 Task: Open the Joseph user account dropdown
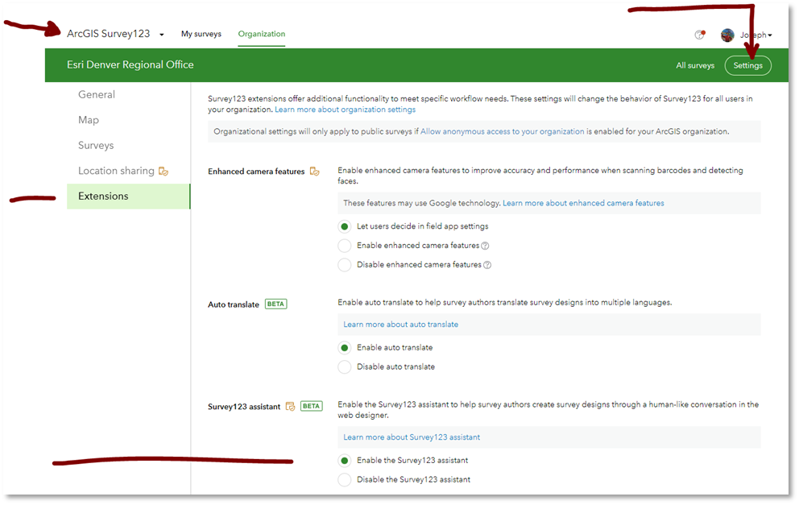[x=756, y=35]
